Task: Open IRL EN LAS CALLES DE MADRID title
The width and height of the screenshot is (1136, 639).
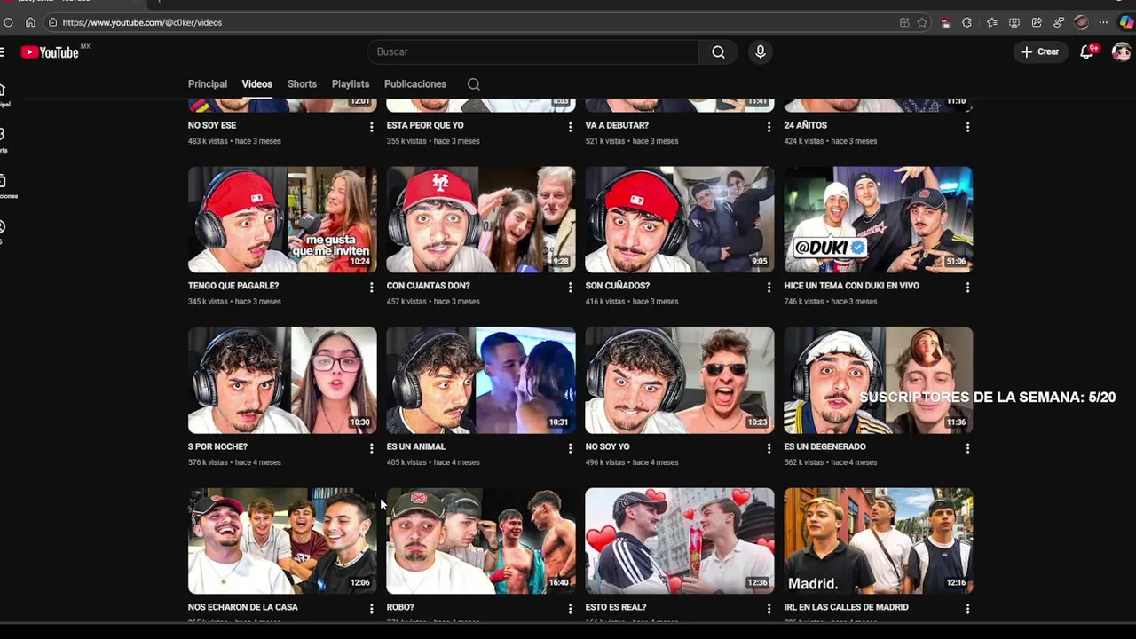Action: 847,607
